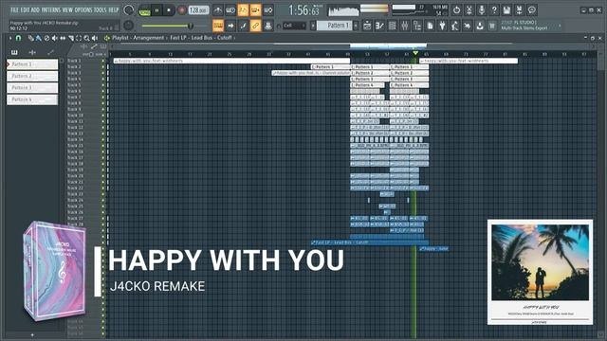Image resolution: width=607 pixels, height=341 pixels.
Task: Toggle link/multilink to controllers icon
Action: pos(255,26)
